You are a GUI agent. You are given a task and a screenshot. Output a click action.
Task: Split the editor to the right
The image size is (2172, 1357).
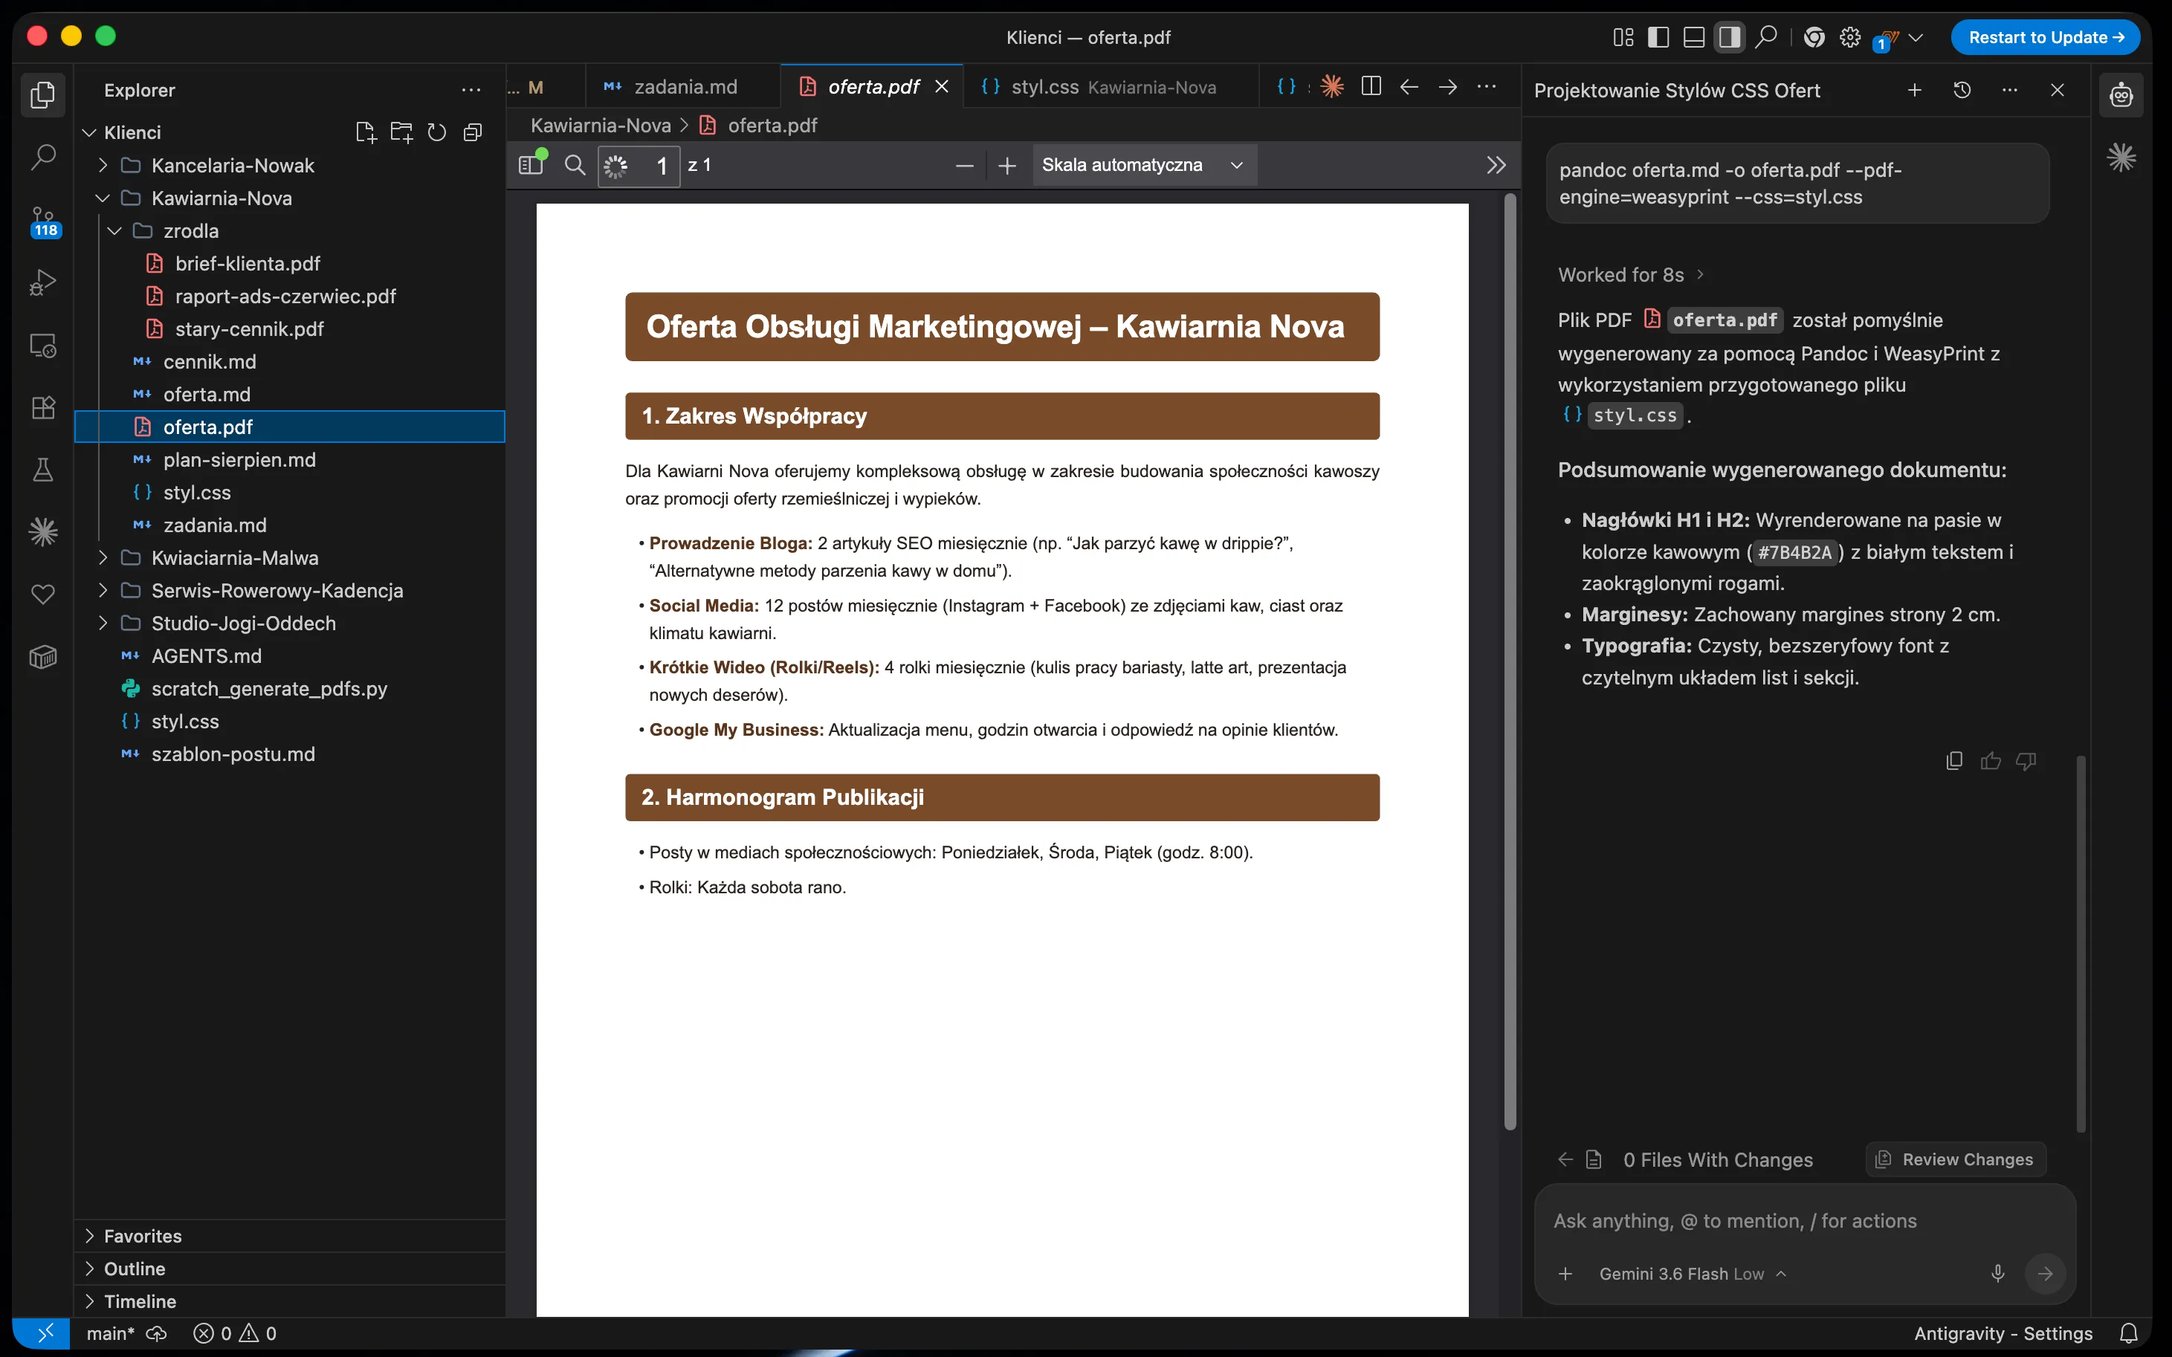[x=1371, y=86]
